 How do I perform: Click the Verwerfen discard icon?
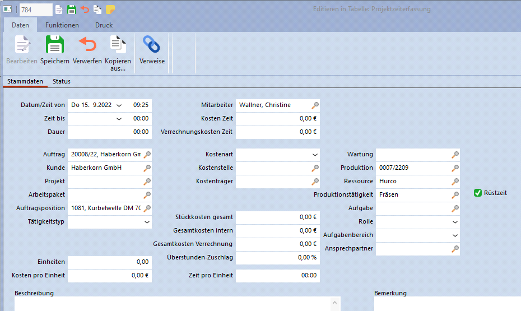87,45
